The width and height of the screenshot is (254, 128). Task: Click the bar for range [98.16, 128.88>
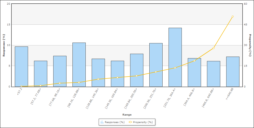click(79, 64)
